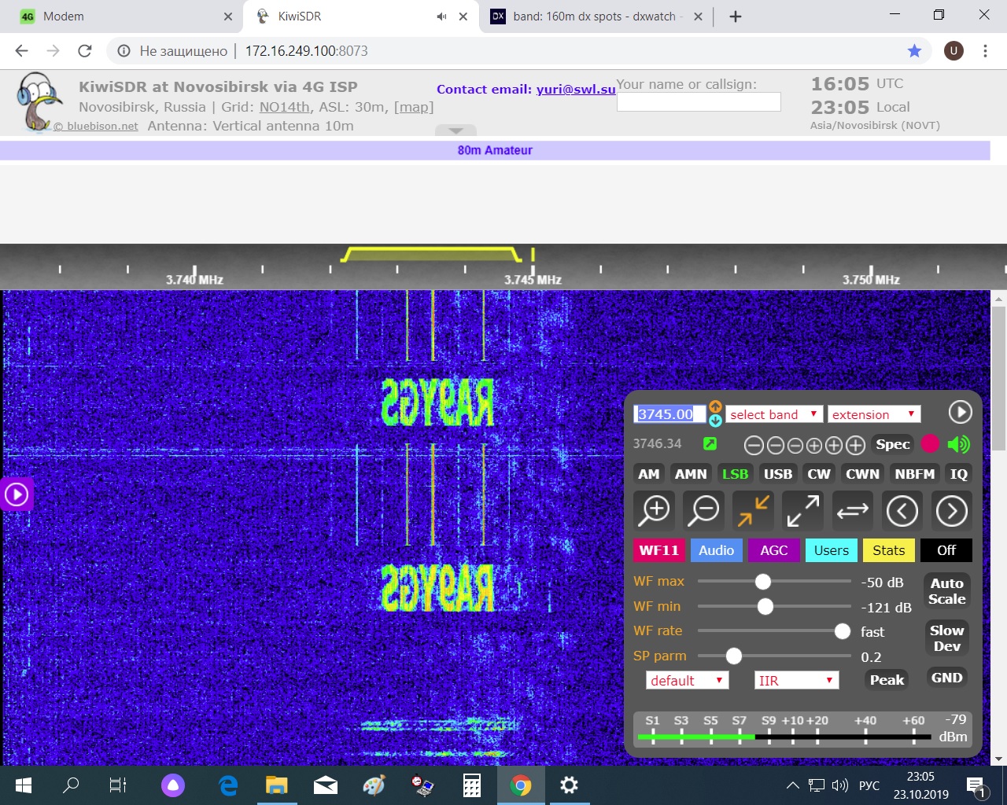Click the name or callsign input field
This screenshot has width=1007, height=805.
[x=699, y=102]
